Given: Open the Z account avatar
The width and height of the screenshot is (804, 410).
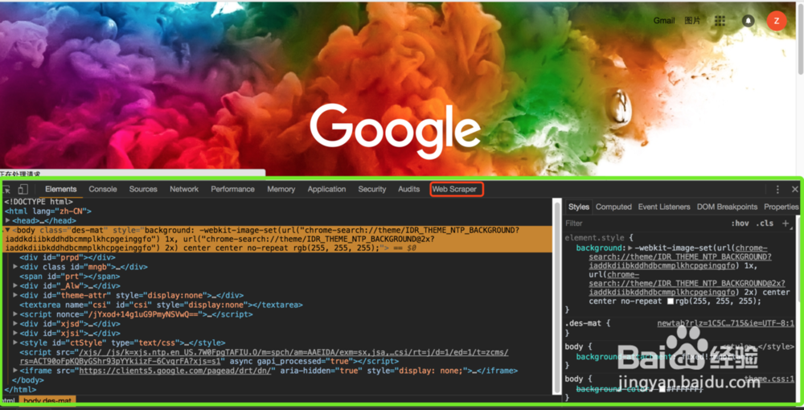Looking at the screenshot, I should (777, 21).
